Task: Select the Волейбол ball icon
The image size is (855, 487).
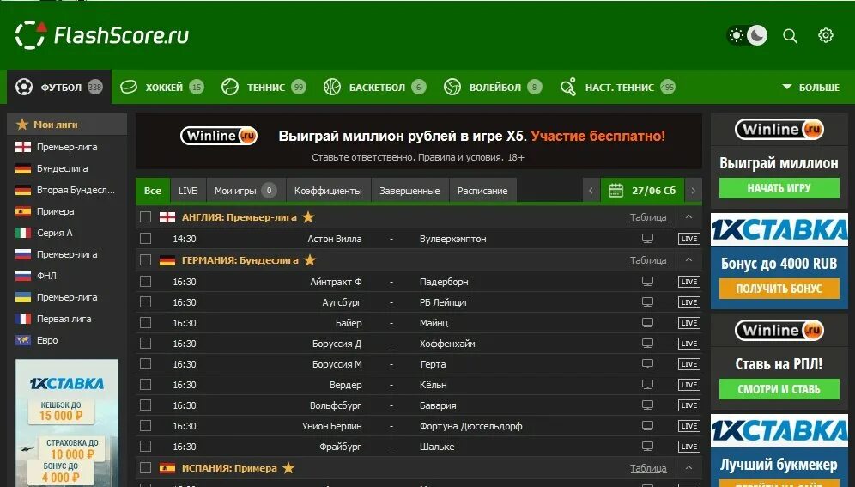Action: 452,87
